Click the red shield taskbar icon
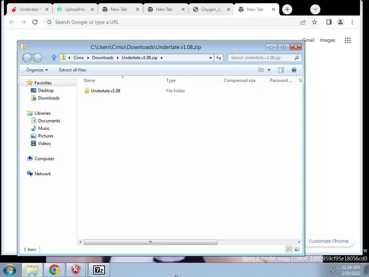369x277 pixels. tap(76, 270)
